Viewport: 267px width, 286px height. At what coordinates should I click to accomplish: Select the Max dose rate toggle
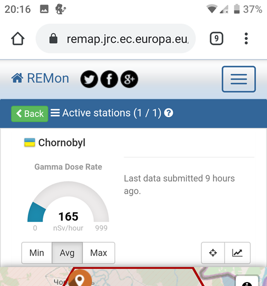coord(99,253)
